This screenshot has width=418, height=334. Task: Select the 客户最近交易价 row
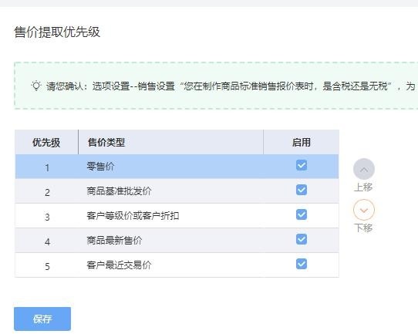(177, 265)
